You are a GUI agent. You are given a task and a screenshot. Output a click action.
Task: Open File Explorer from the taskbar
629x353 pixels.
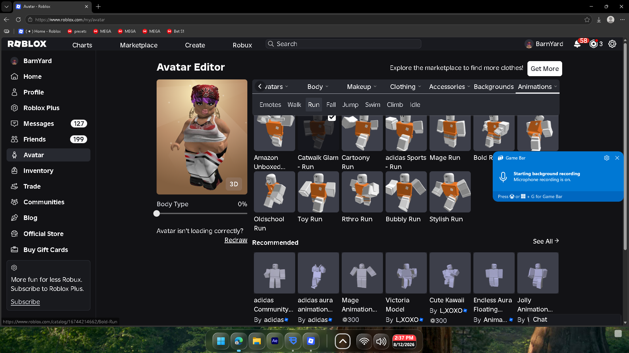point(257,341)
